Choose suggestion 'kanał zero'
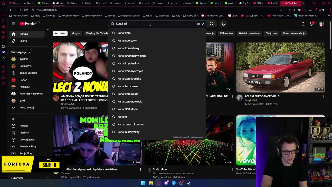The width and height of the screenshot is (332, 187). point(157,33)
